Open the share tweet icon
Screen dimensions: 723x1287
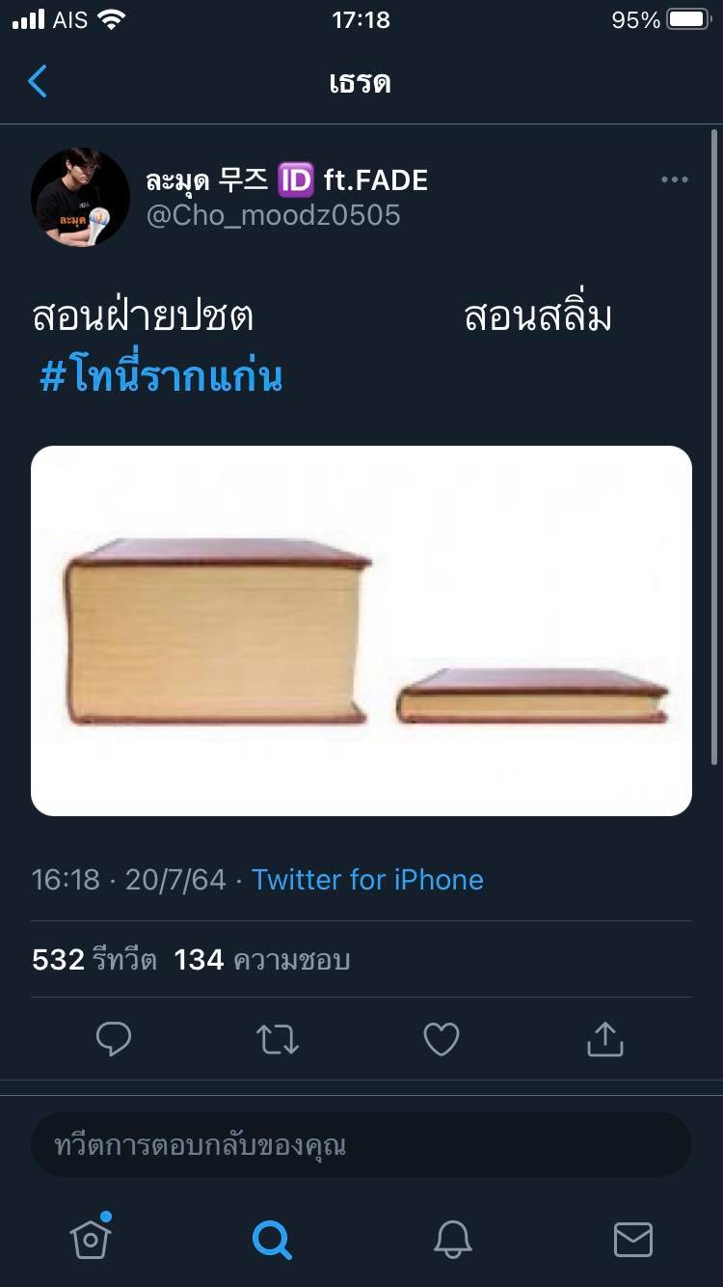tap(605, 1039)
